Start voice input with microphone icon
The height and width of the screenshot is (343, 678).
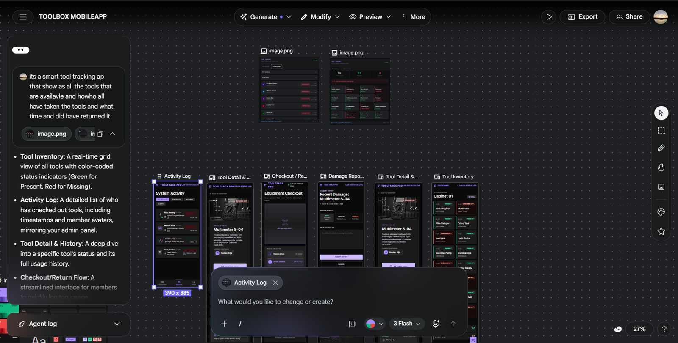436,324
